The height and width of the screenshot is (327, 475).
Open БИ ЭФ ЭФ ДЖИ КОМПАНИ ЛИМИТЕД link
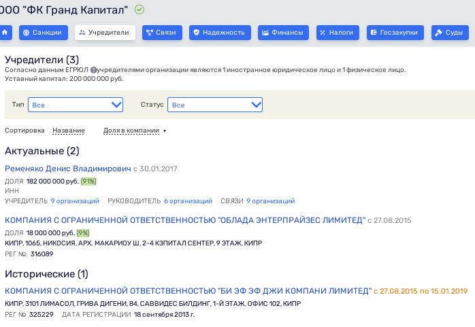click(188, 291)
